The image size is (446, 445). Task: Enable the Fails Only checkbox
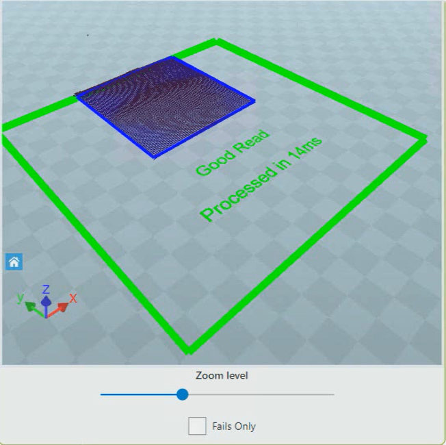[x=197, y=426]
